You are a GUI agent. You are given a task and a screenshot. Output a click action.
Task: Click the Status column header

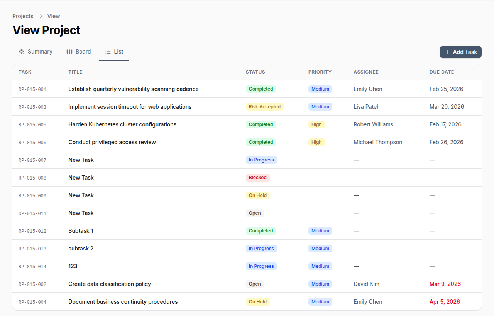tap(255, 72)
